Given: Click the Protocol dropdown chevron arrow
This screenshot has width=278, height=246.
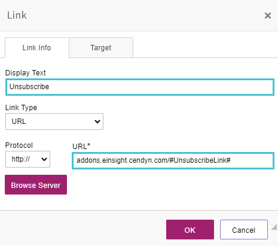Looking at the screenshot, I should tap(44, 159).
